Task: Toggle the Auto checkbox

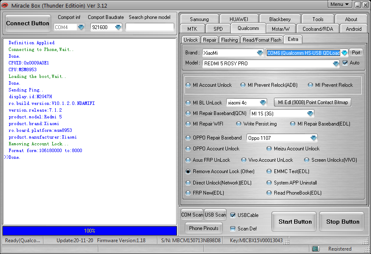Action: click(345, 63)
